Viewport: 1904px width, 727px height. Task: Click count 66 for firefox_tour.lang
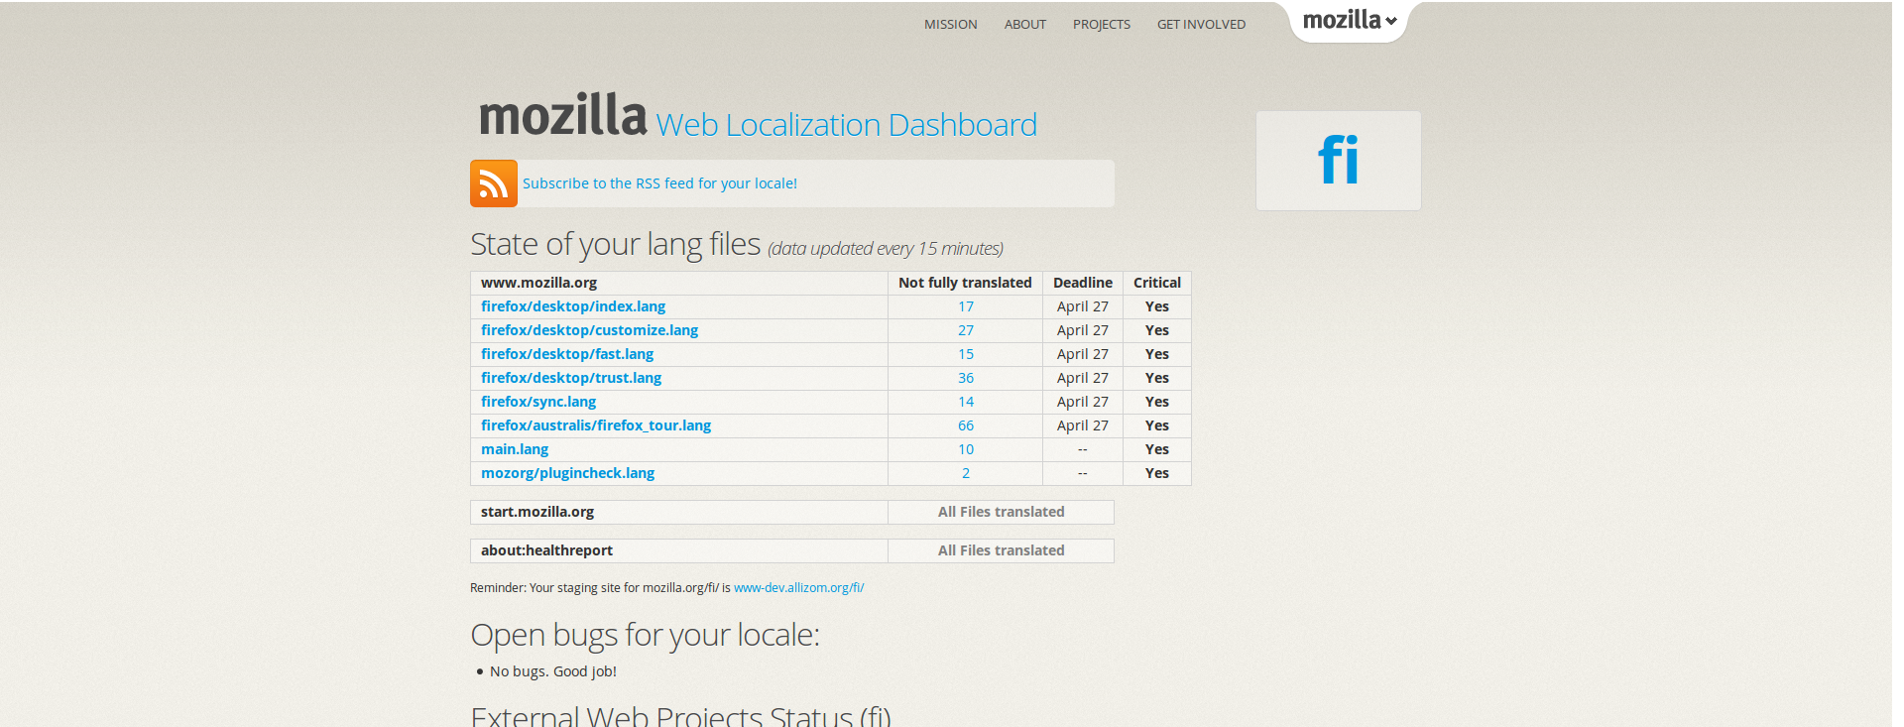[966, 425]
